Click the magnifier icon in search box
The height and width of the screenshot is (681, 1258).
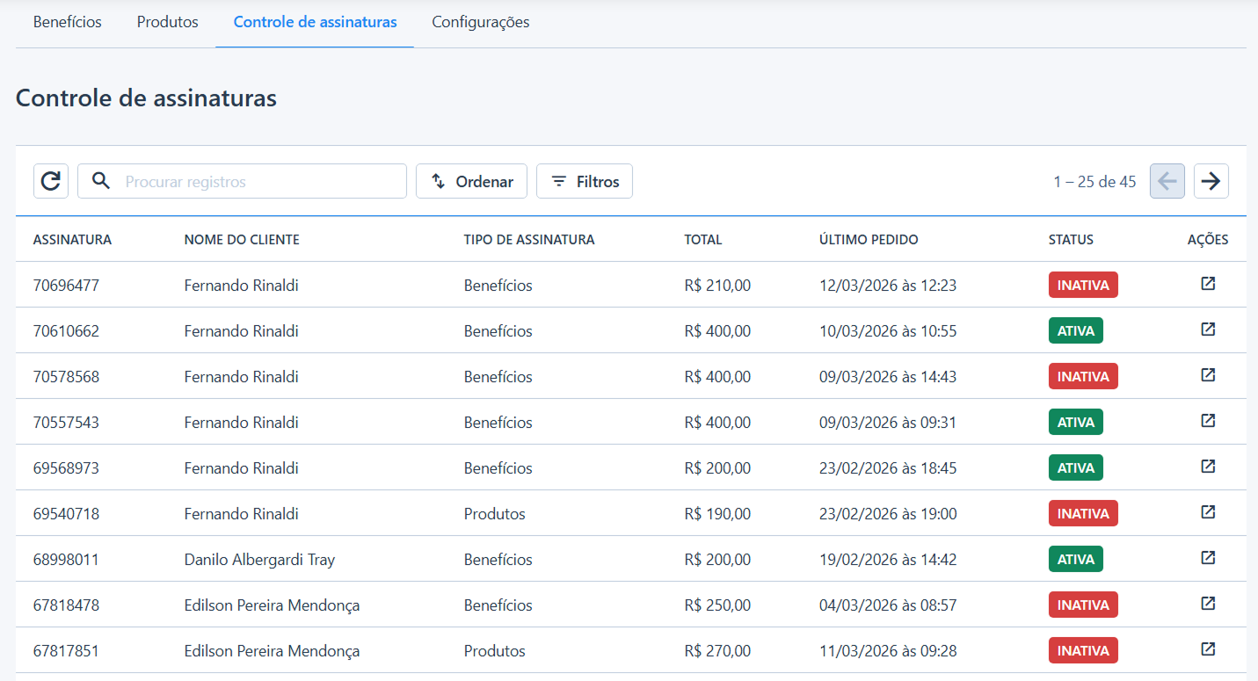coord(102,181)
